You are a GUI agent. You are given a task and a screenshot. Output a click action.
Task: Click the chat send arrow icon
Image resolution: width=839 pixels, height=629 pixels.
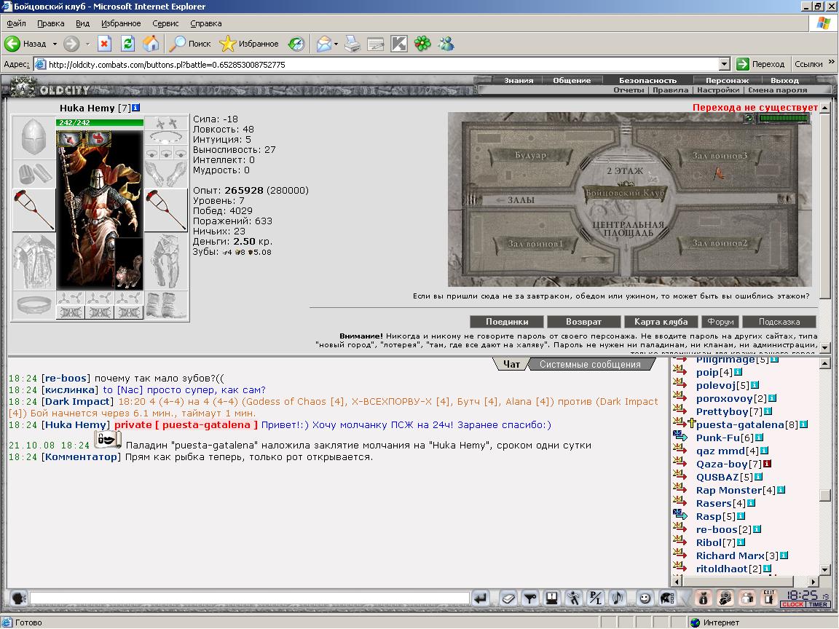(x=480, y=598)
